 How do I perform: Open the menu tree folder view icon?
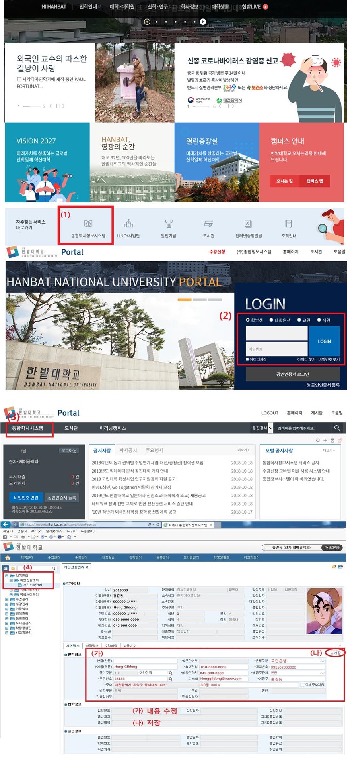click(x=6, y=568)
